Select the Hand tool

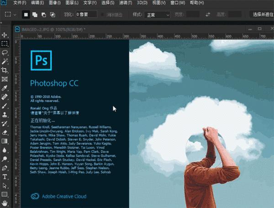point(5,203)
